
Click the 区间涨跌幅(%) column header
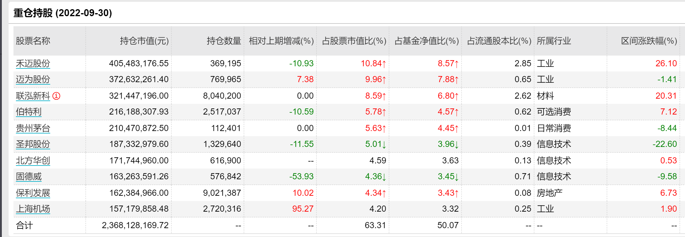649,41
